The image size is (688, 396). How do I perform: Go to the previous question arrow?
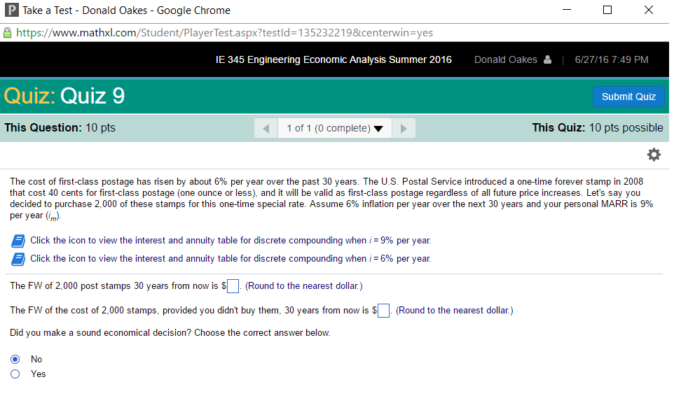pyautogui.click(x=265, y=128)
